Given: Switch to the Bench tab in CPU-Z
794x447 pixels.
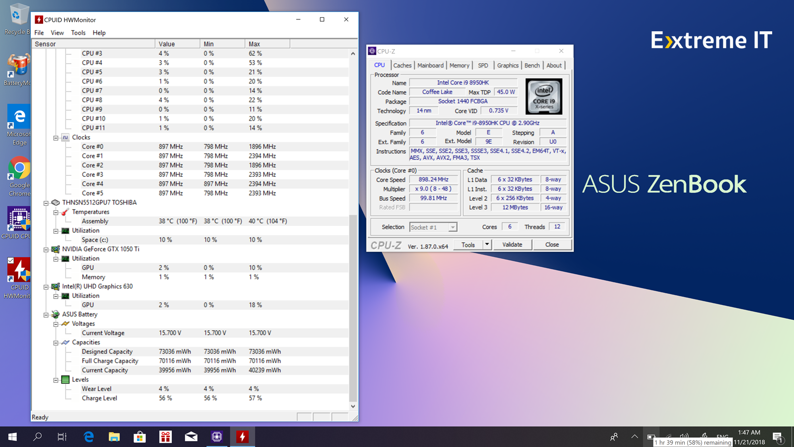Looking at the screenshot, I should 532,66.
